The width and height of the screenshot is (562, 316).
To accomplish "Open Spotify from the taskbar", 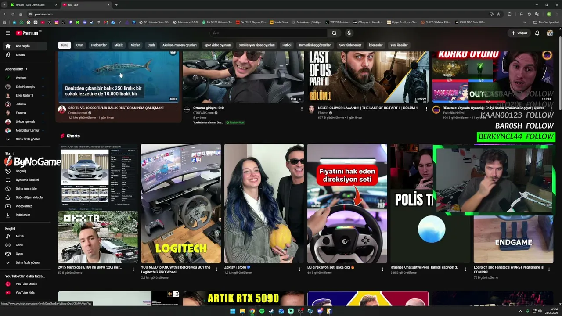I will pos(262,311).
